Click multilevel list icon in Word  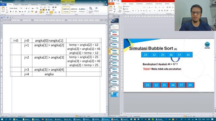coord(49,7)
